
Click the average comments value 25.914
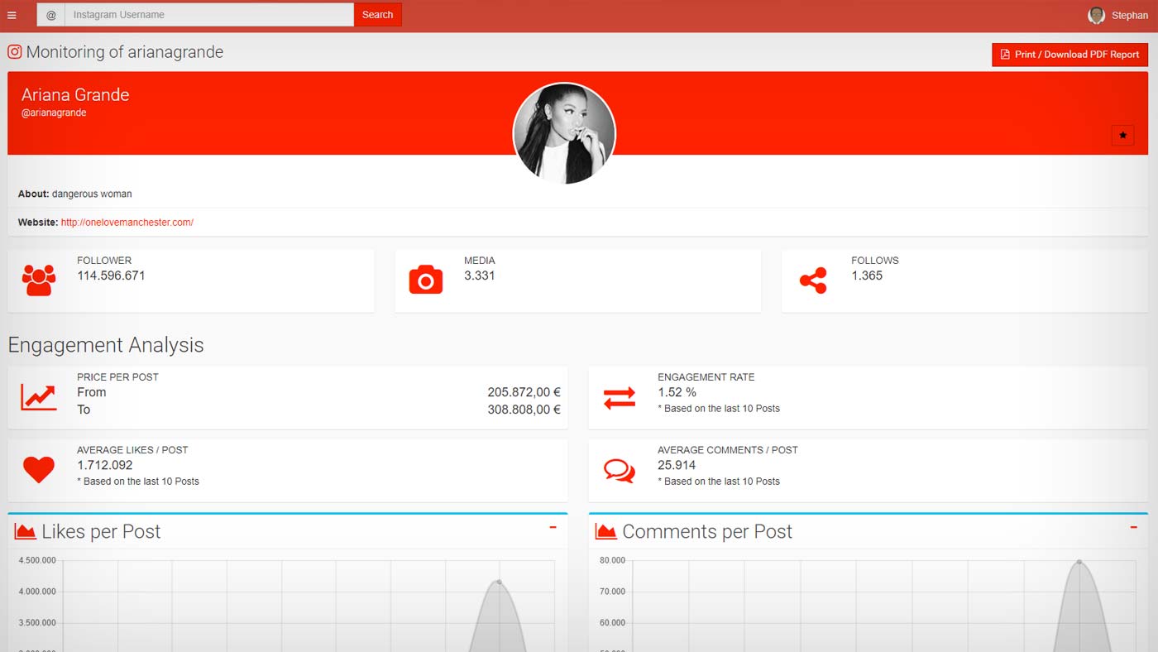(677, 465)
